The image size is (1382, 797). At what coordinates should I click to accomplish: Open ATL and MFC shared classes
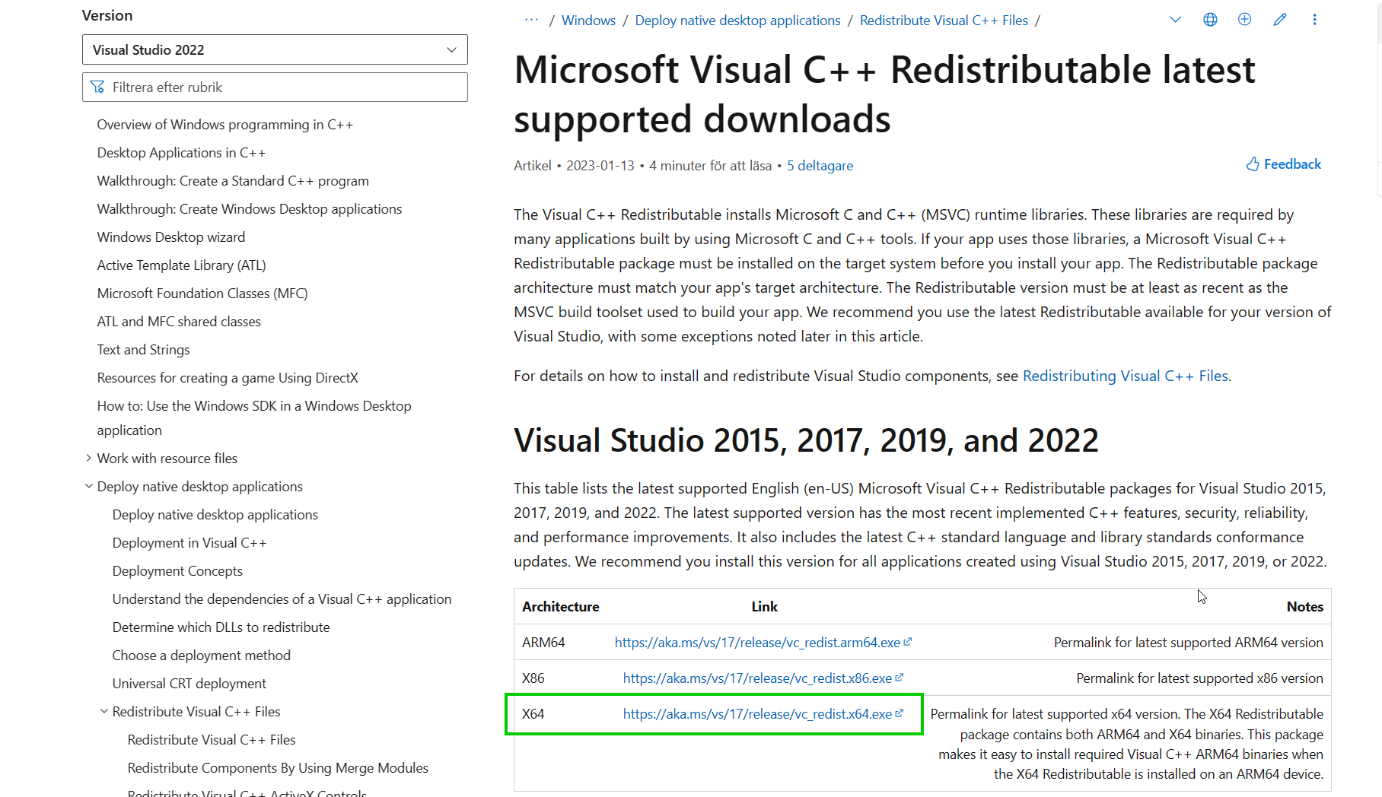click(179, 322)
